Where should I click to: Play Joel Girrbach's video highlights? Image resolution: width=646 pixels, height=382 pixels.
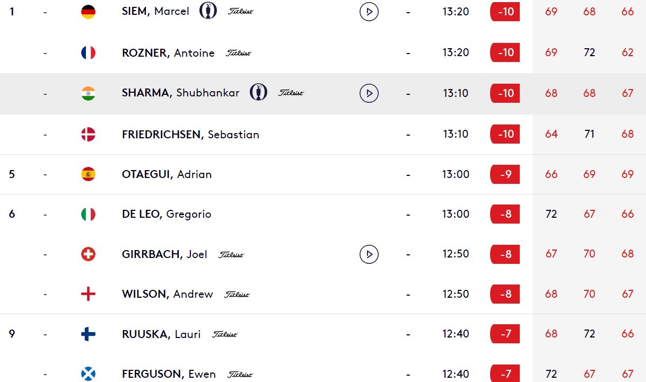click(369, 254)
